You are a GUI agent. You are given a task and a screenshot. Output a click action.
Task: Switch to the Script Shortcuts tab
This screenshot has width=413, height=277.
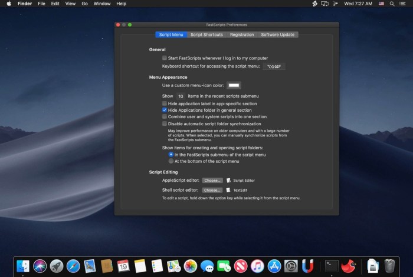point(206,35)
